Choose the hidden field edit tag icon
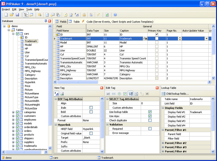This screenshot has height=161, width=217. [x=147, y=94]
